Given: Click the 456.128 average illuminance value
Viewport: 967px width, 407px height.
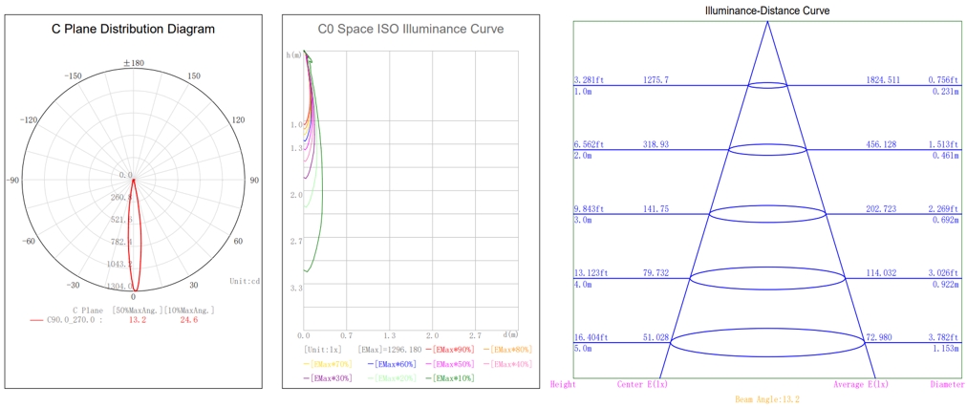Looking at the screenshot, I should pos(881,144).
